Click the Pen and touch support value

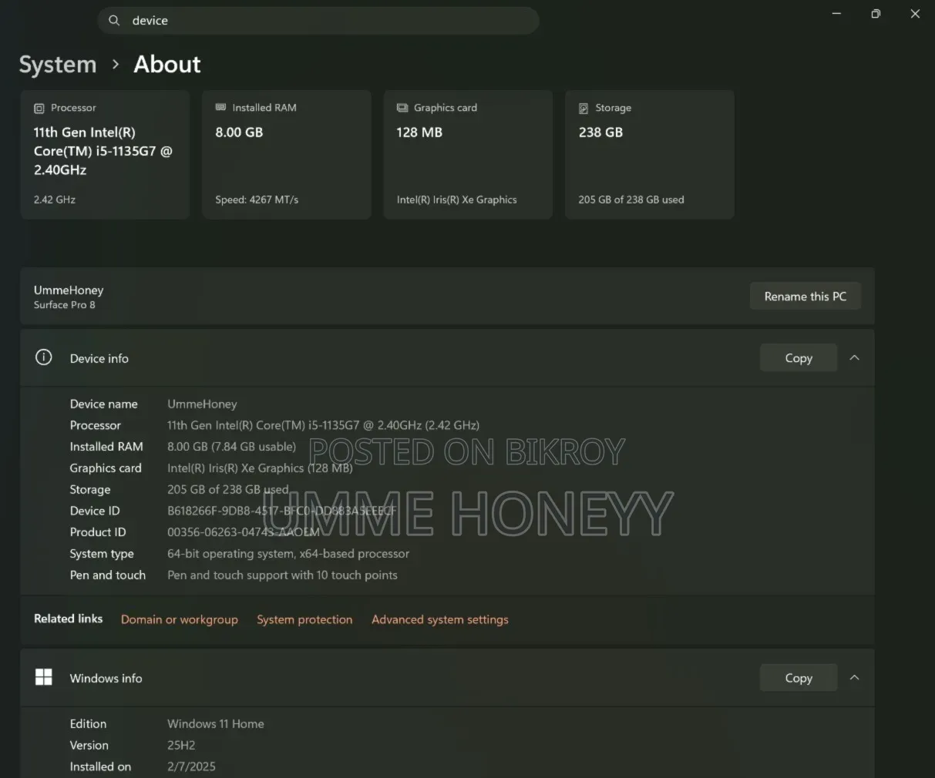[x=282, y=575]
